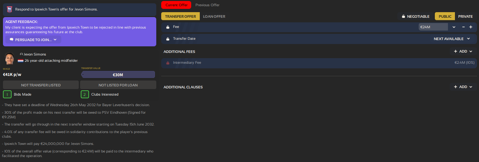Set offer visibility to Public
The image size is (479, 162).
coord(445,16)
